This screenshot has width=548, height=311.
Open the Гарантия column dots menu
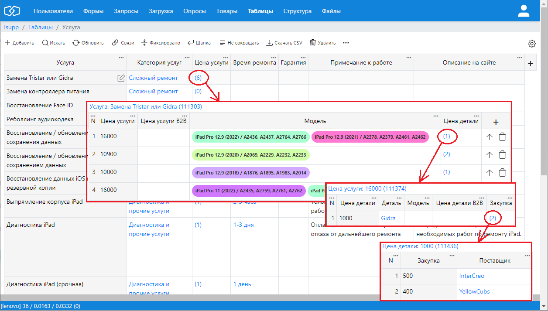(x=304, y=57)
